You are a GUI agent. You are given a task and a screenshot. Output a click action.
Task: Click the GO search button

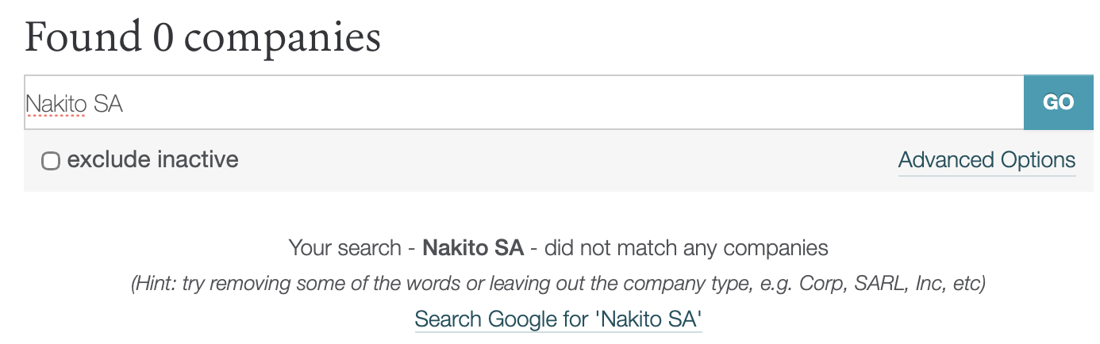(1058, 102)
